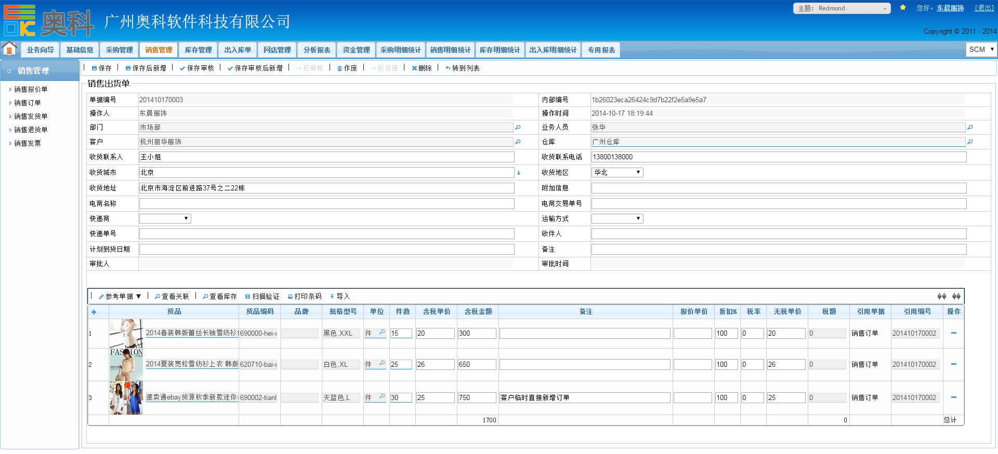998x454 pixels.
Task: Click the 保存审核 toolbar button
Action: tap(197, 68)
